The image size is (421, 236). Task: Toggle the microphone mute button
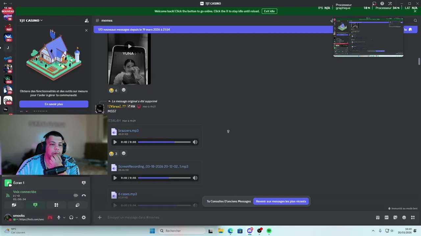click(59, 217)
